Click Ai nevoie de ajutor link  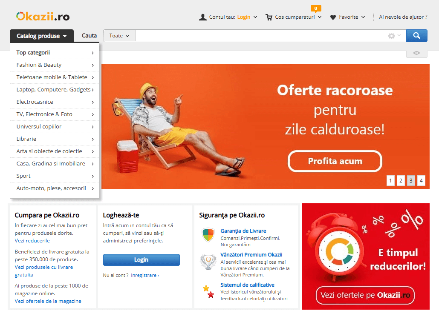point(403,17)
